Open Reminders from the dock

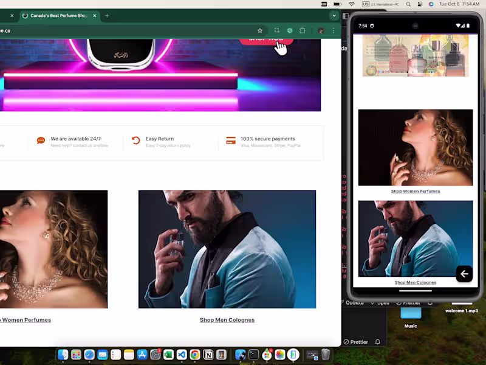click(115, 355)
